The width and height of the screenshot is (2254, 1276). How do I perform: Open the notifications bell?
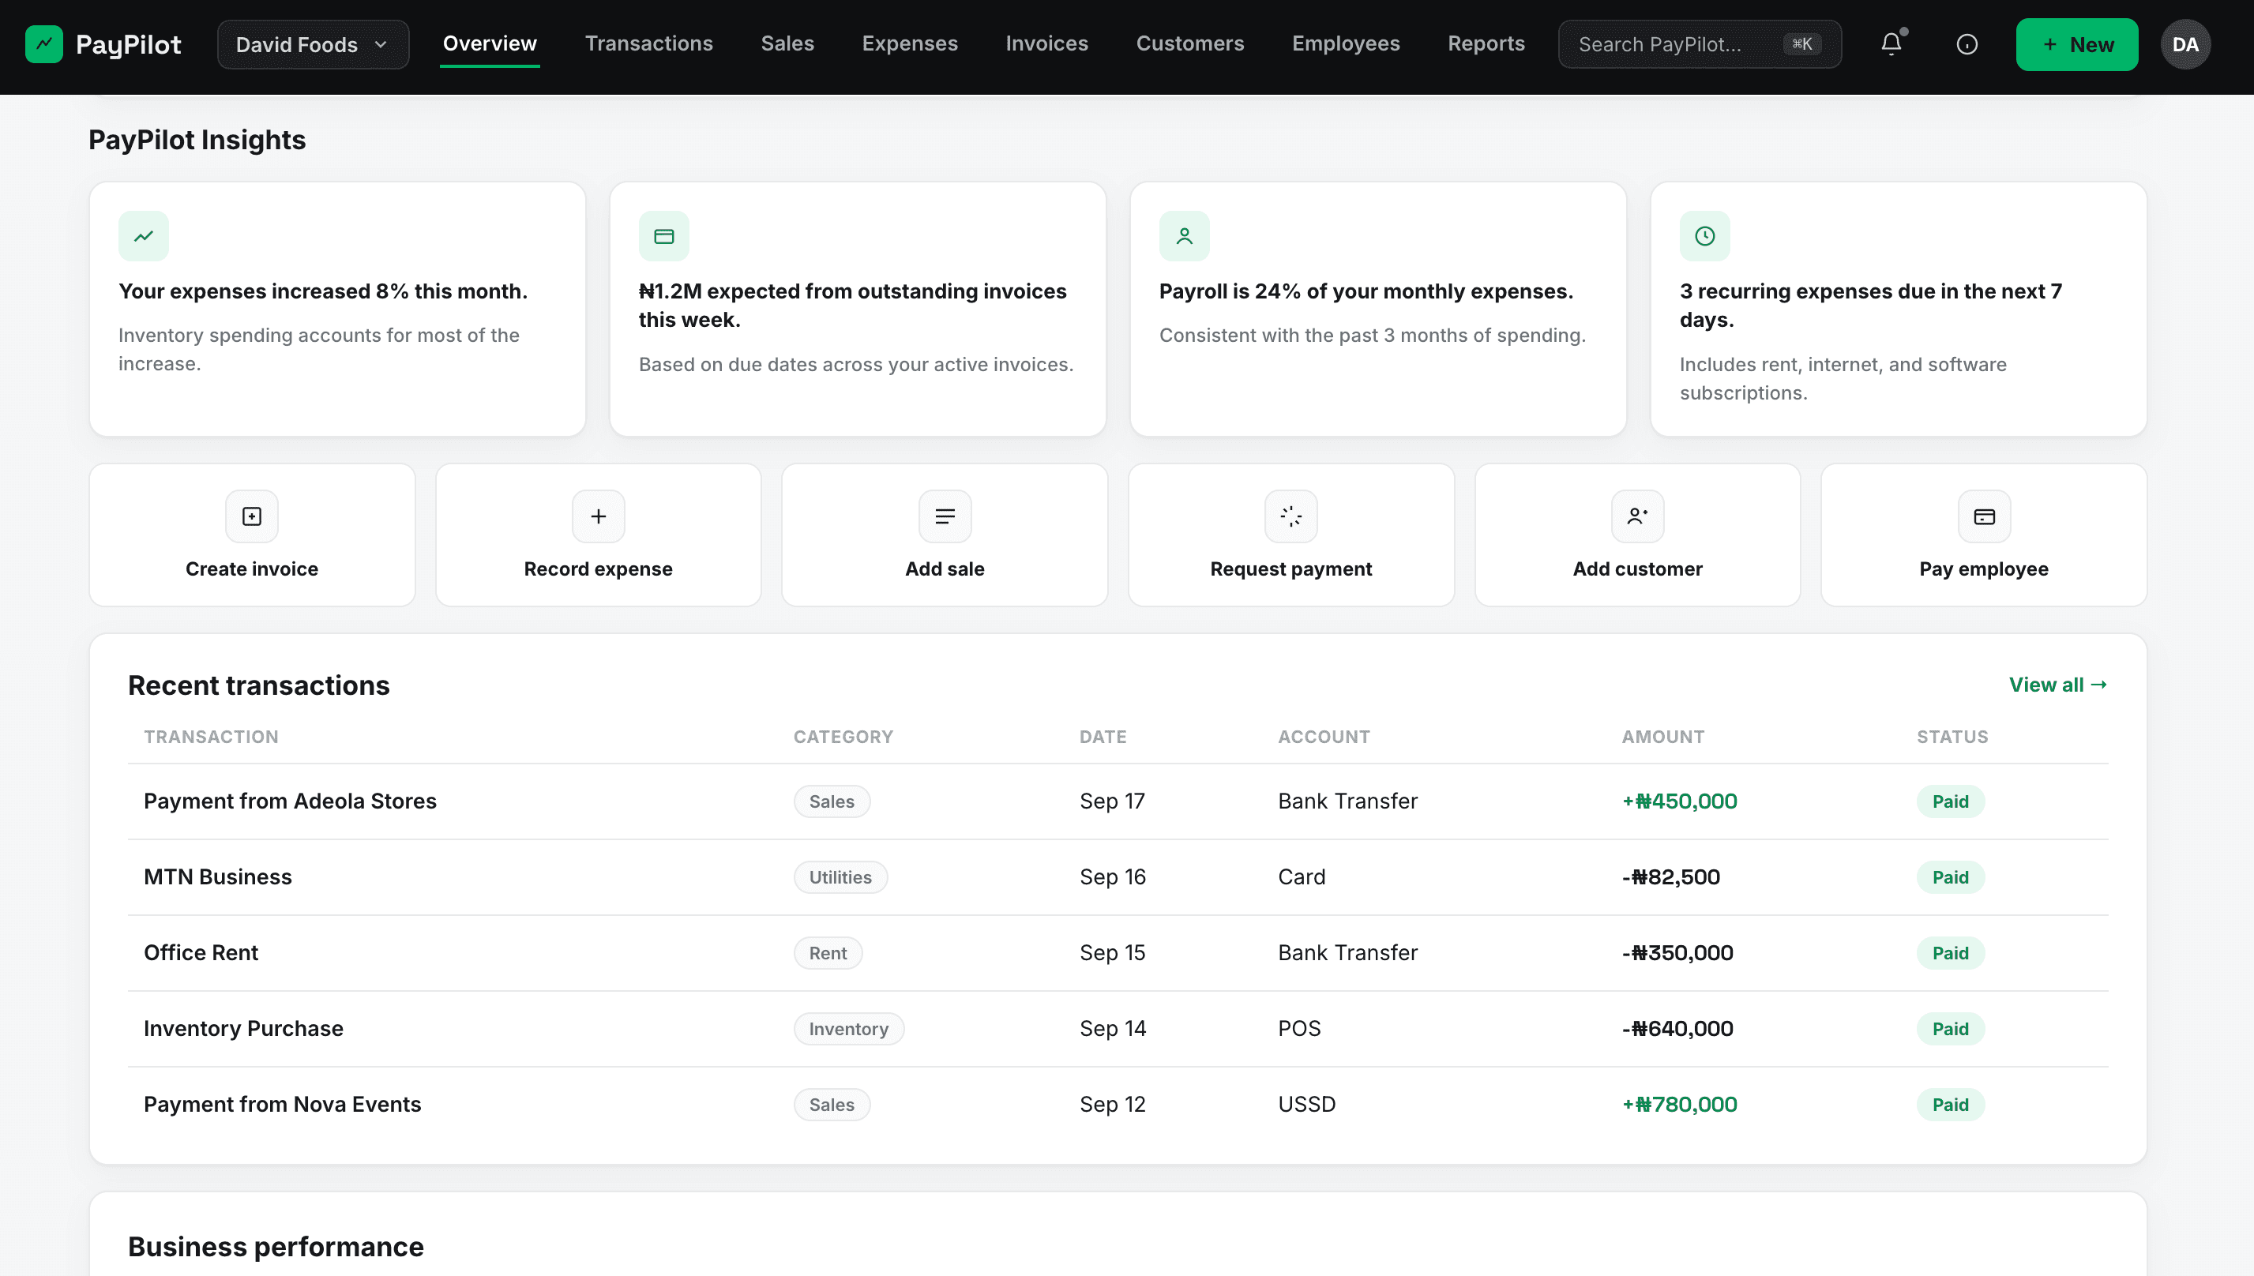(1891, 43)
